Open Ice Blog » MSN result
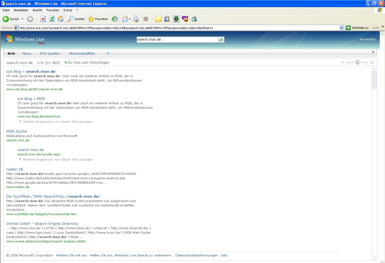The height and width of the screenshot is (263, 385). (31, 99)
